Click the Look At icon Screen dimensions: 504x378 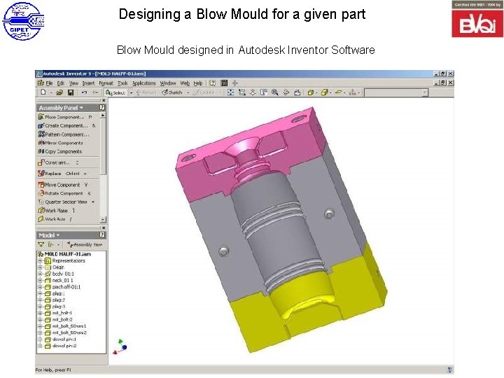(297, 92)
